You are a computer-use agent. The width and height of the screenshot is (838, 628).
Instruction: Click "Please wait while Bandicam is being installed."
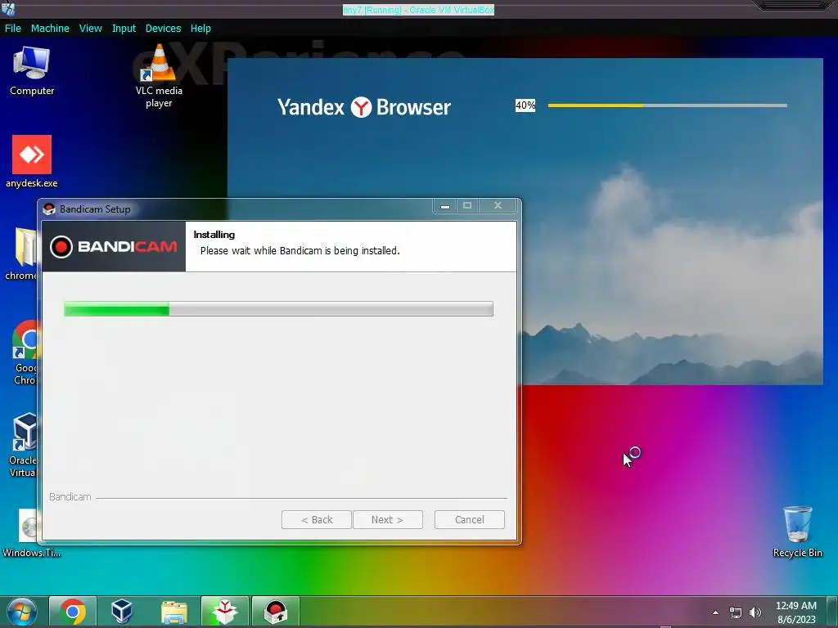point(300,251)
